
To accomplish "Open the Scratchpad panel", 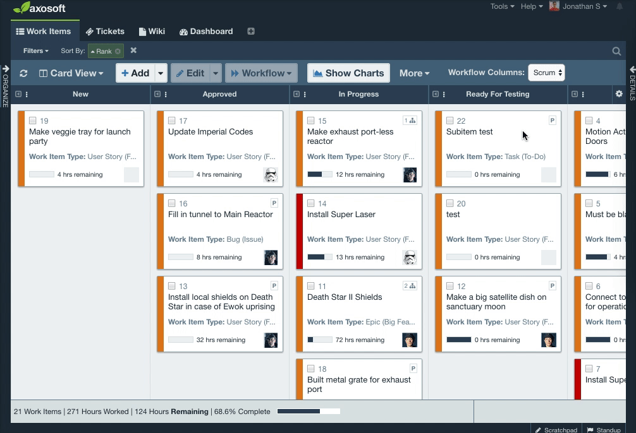I will pos(556,429).
